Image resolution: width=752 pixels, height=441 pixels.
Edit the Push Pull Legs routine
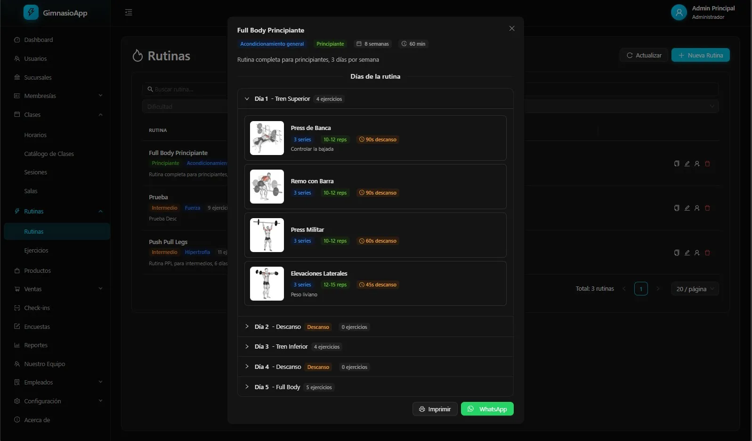tap(687, 253)
